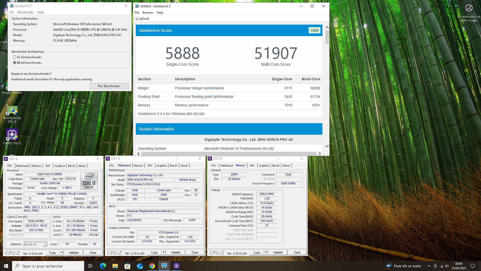Click the Memory performance row
Viewport: 481px width, 271px height.
229,105
